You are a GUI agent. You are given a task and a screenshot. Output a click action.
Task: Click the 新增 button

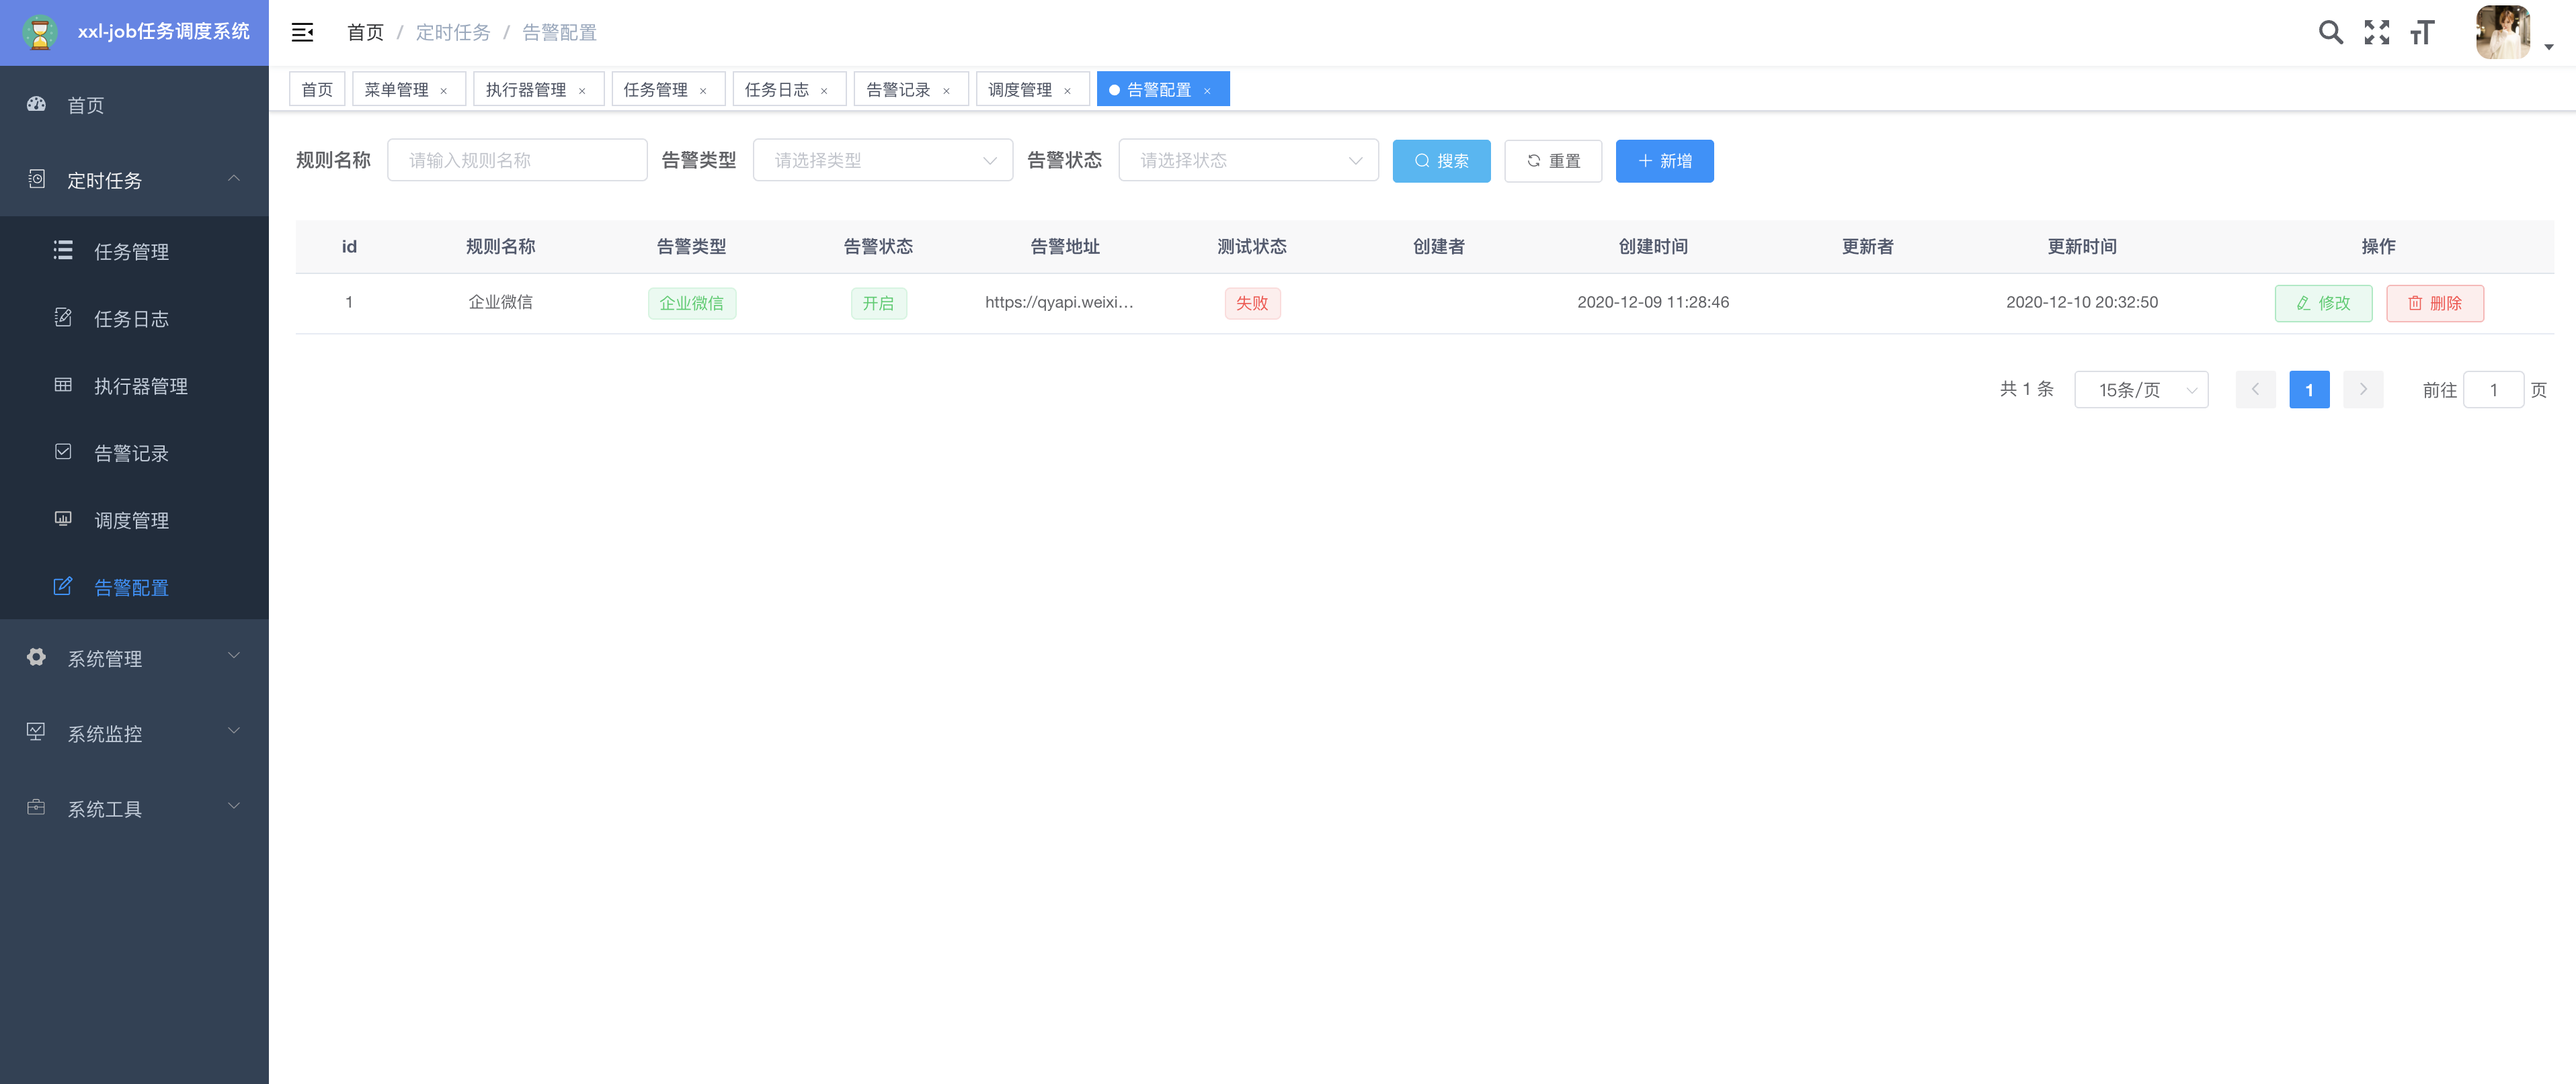pyautogui.click(x=1664, y=161)
